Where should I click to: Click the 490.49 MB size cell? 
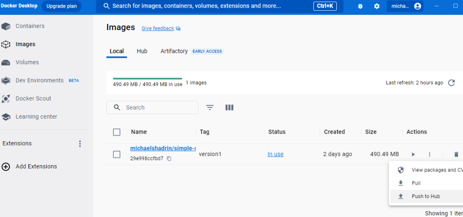point(384,154)
